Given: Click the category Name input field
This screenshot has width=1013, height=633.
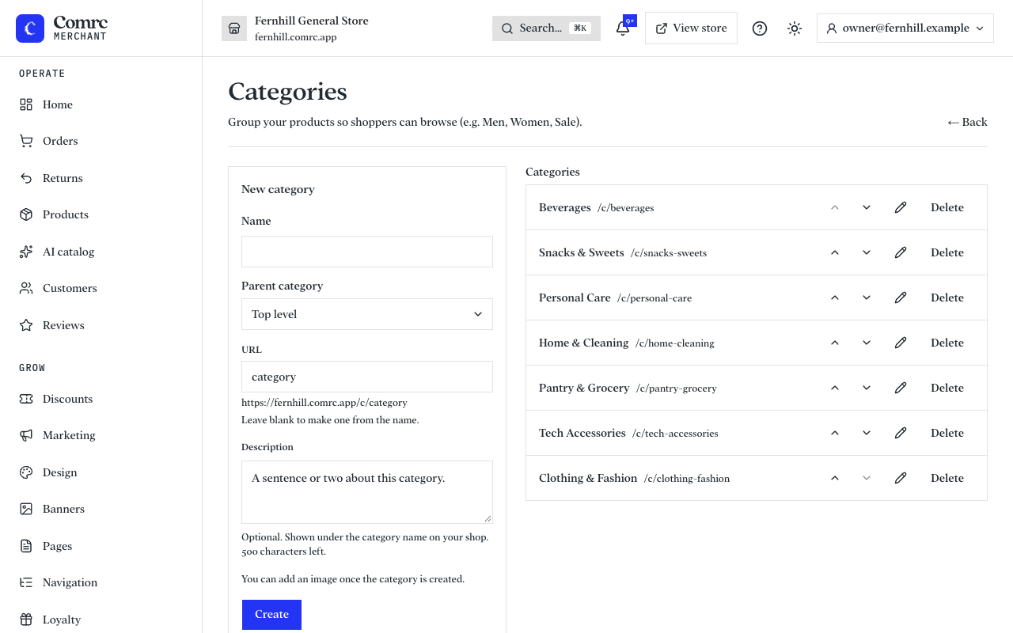Looking at the screenshot, I should point(367,252).
